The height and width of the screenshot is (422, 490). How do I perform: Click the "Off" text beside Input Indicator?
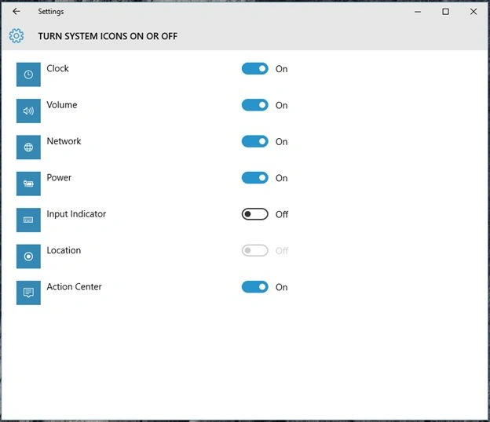282,214
